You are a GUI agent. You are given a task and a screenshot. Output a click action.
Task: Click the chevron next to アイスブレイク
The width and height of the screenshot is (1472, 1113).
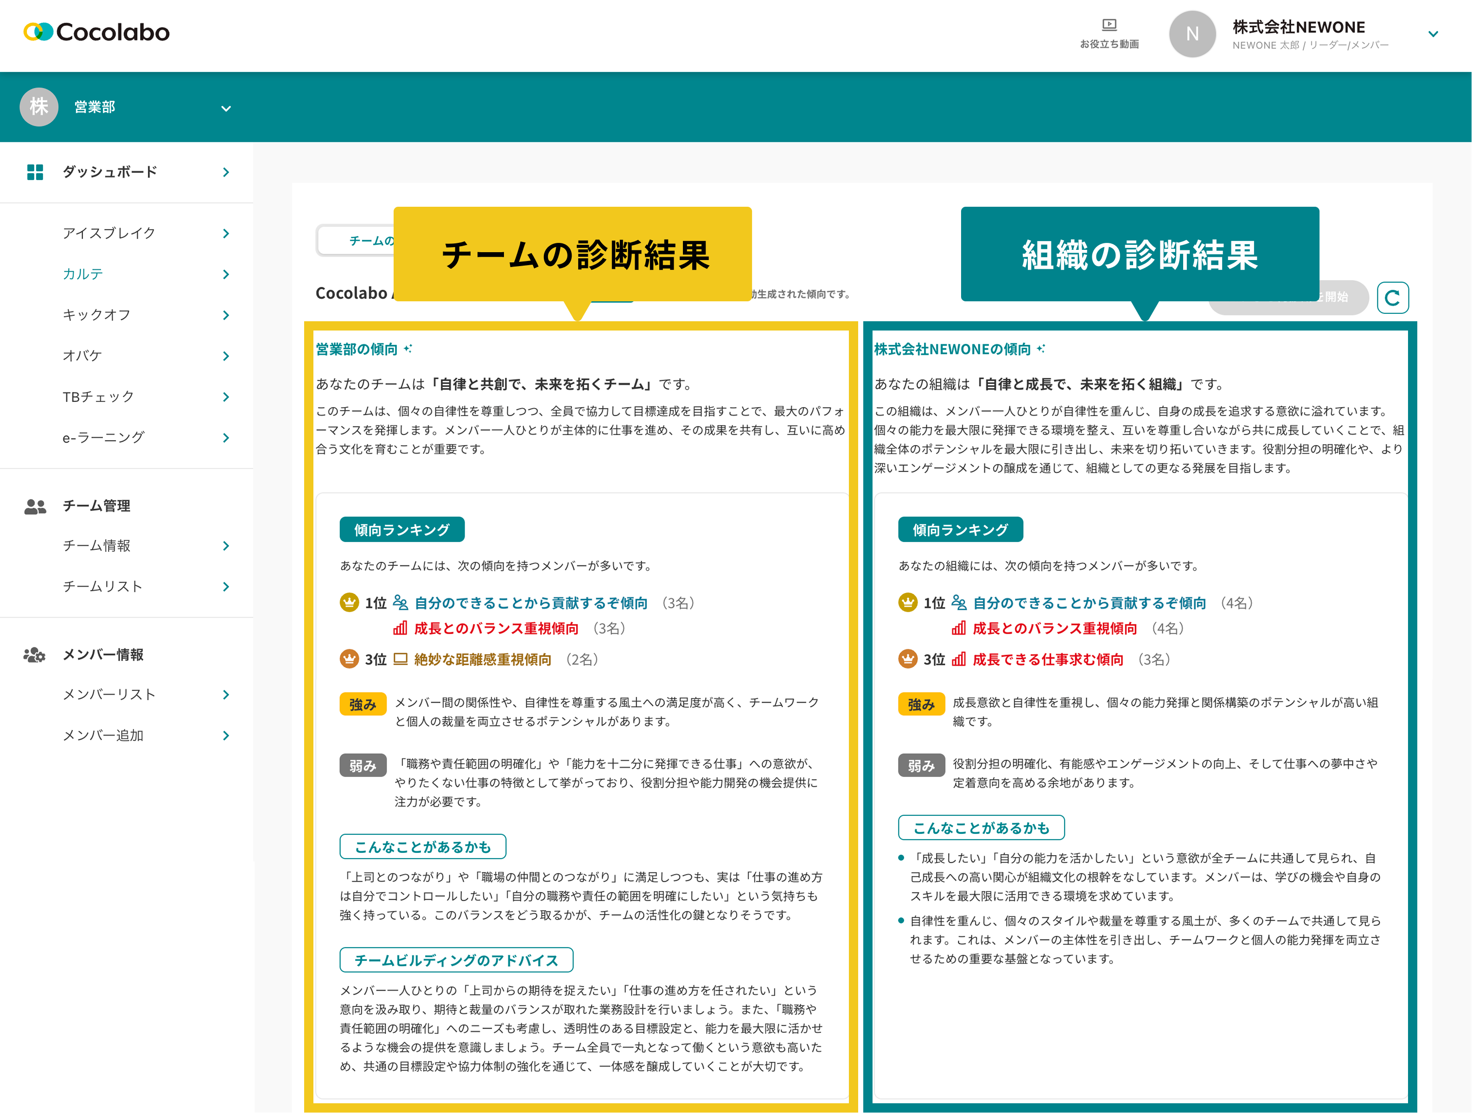(226, 234)
